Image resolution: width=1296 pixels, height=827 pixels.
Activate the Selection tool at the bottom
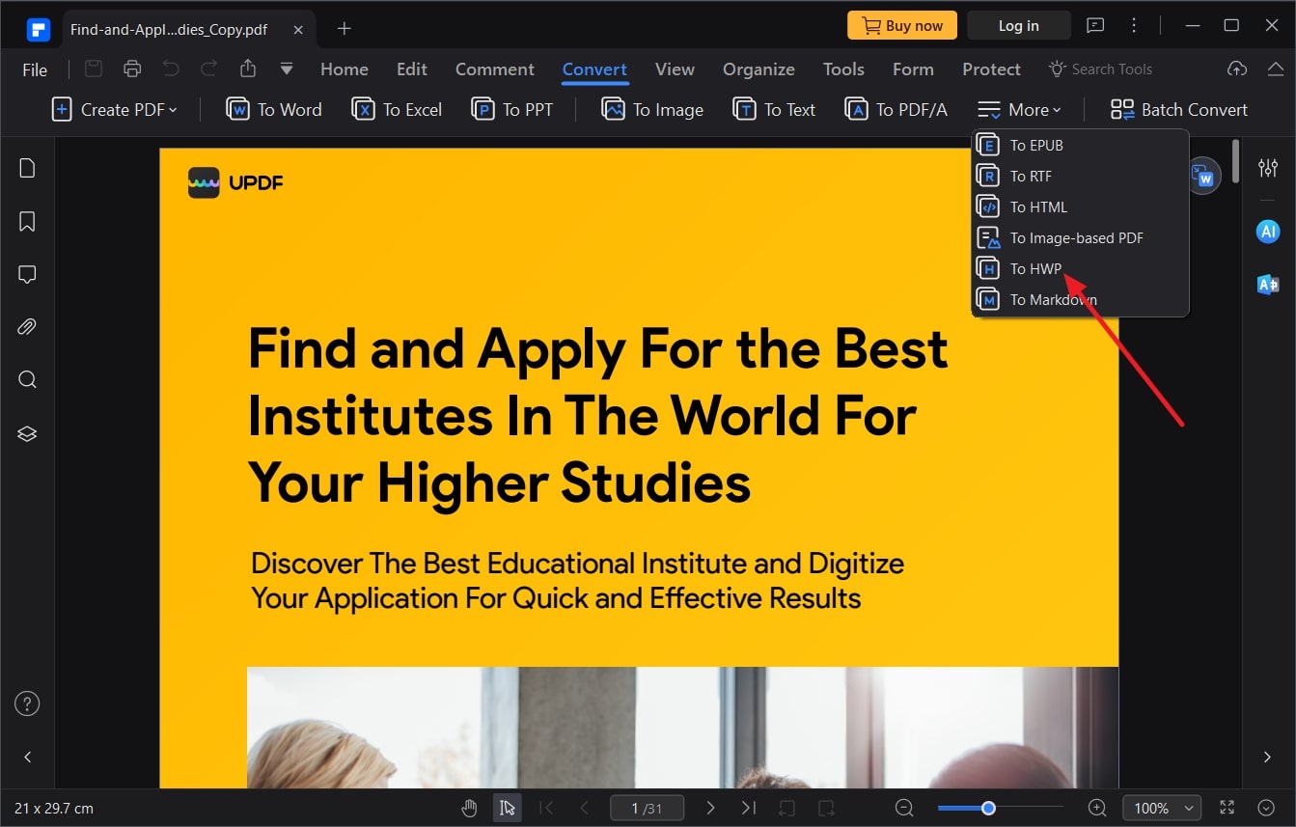(508, 808)
